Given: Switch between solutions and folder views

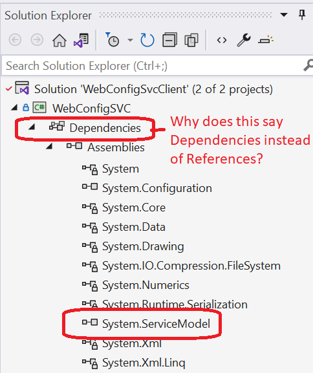Looking at the screenshot, I should [81, 40].
